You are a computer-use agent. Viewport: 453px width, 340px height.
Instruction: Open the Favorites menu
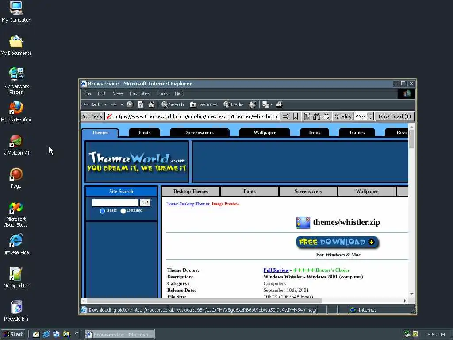[x=139, y=93]
